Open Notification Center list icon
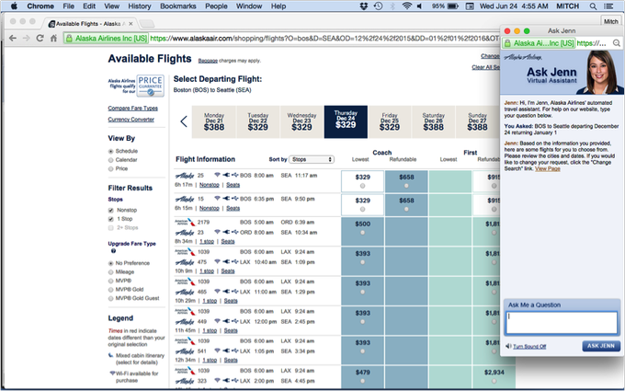625x391 pixels. pyautogui.click(x=608, y=6)
